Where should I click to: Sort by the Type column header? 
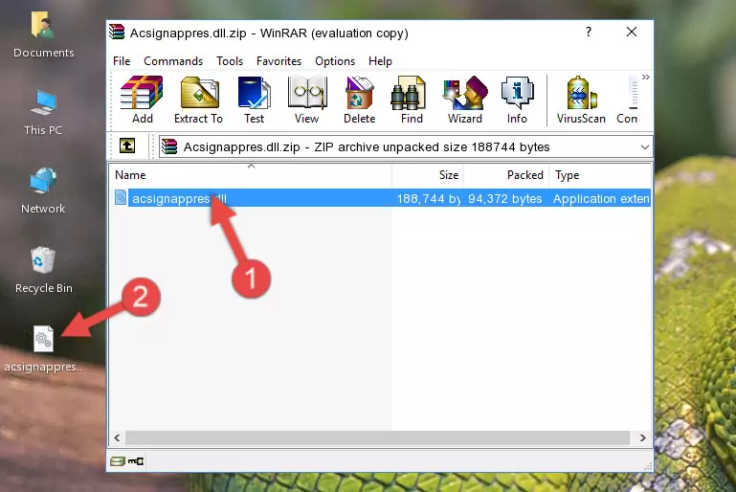coord(600,175)
